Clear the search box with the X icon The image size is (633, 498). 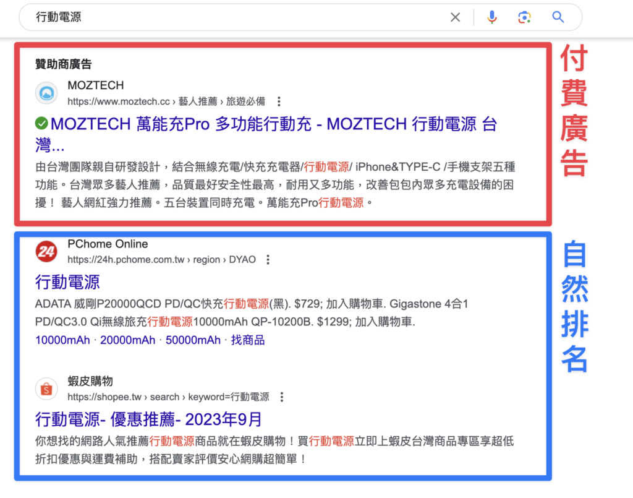455,17
